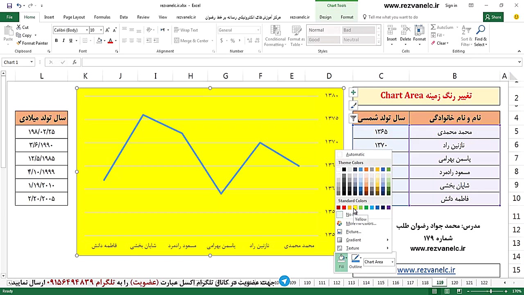
Task: Click Conditional Formatting icon
Action: [x=275, y=31]
